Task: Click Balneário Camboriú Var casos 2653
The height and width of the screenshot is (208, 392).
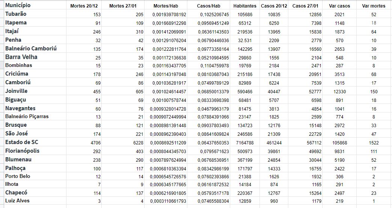Action: (x=339, y=49)
